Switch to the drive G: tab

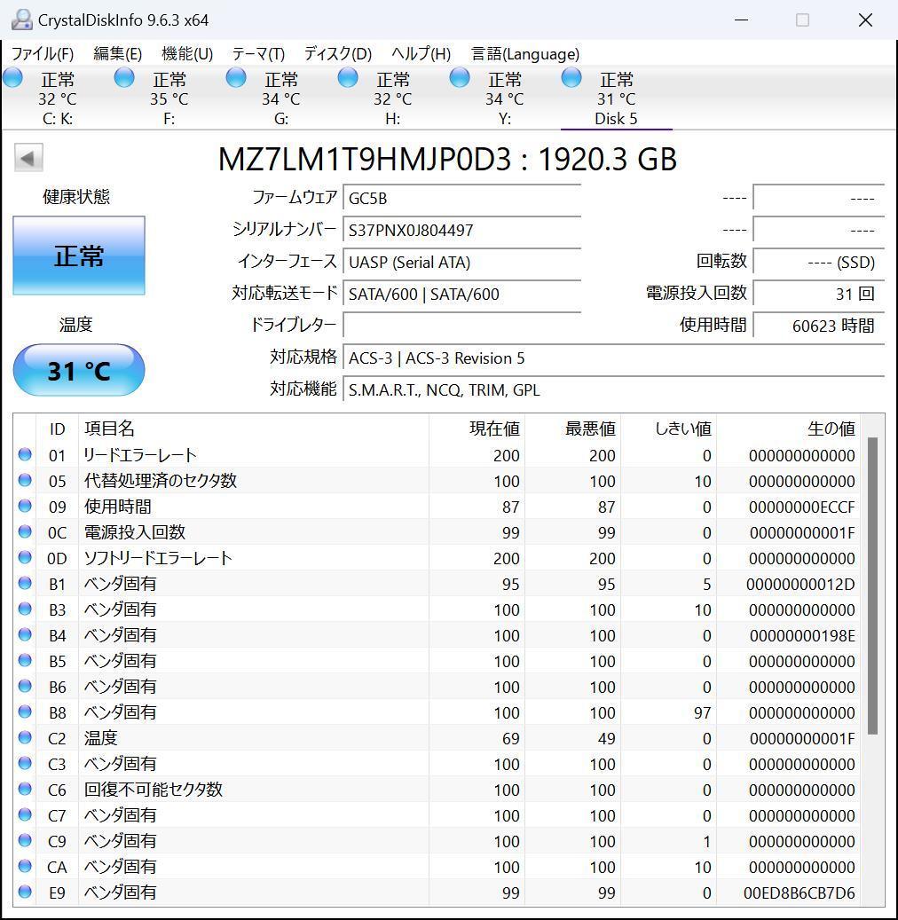[x=280, y=98]
